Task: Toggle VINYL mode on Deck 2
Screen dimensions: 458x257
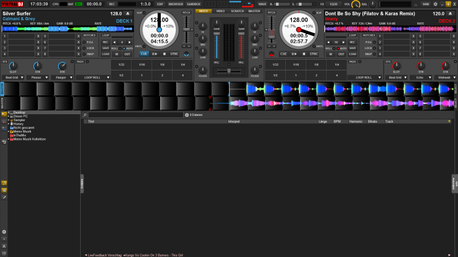Action: click(314, 46)
